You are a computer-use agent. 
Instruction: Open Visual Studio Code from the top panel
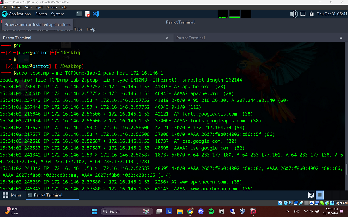click(95, 14)
